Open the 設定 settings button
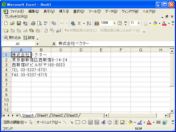The width and height of the screenshot is (176, 132). point(29,38)
